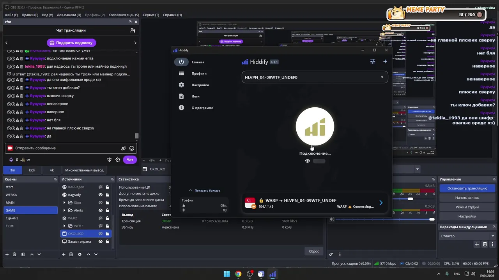Image resolution: width=499 pixels, height=280 pixels.
Task: Expand the Sbor group in sources
Action: point(64,203)
